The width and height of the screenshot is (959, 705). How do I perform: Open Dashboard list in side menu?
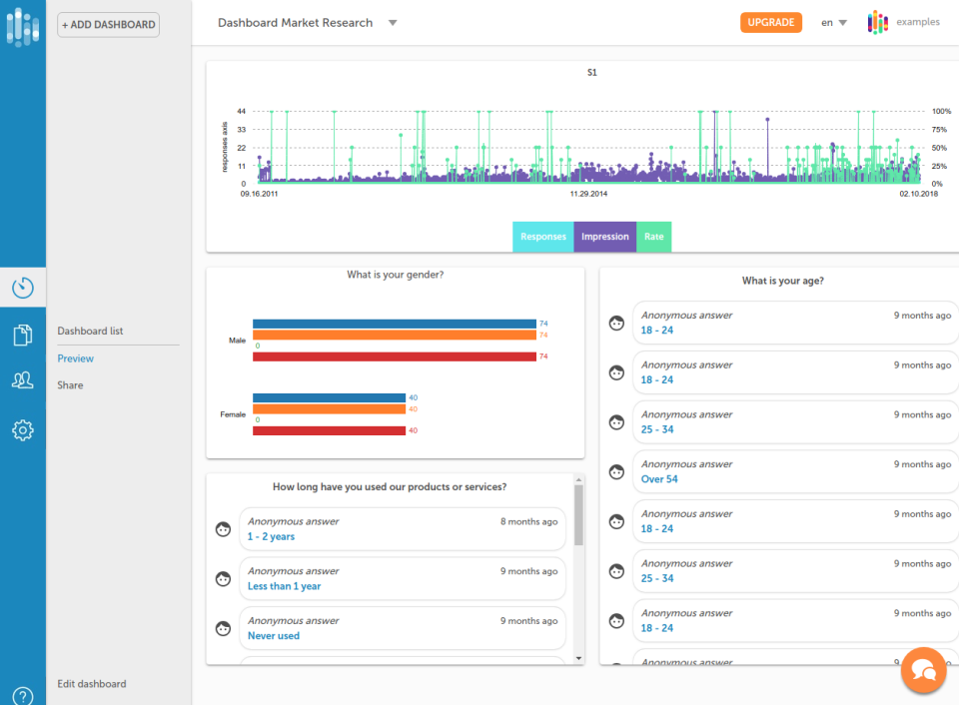click(90, 331)
